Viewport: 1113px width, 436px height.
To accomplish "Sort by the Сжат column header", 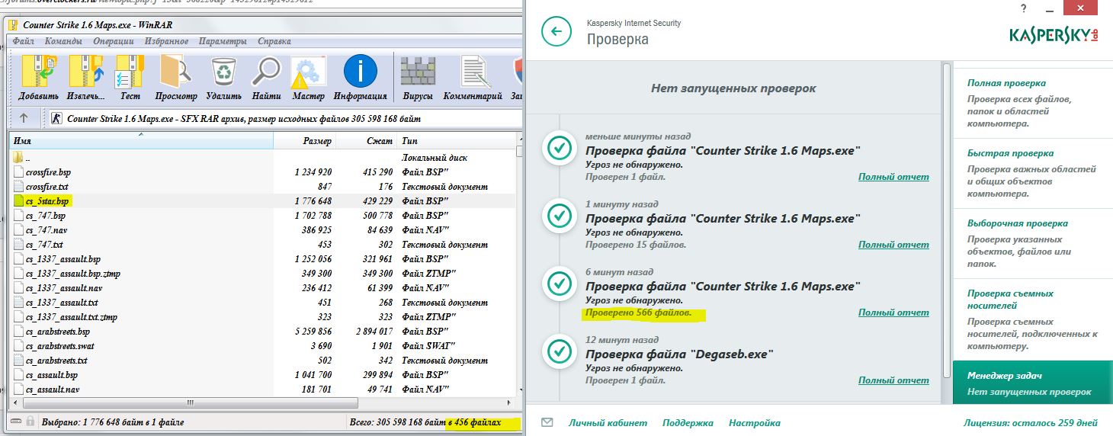I will [366, 141].
